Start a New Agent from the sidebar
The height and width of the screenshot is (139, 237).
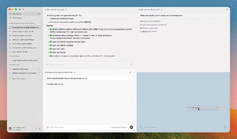25,14
